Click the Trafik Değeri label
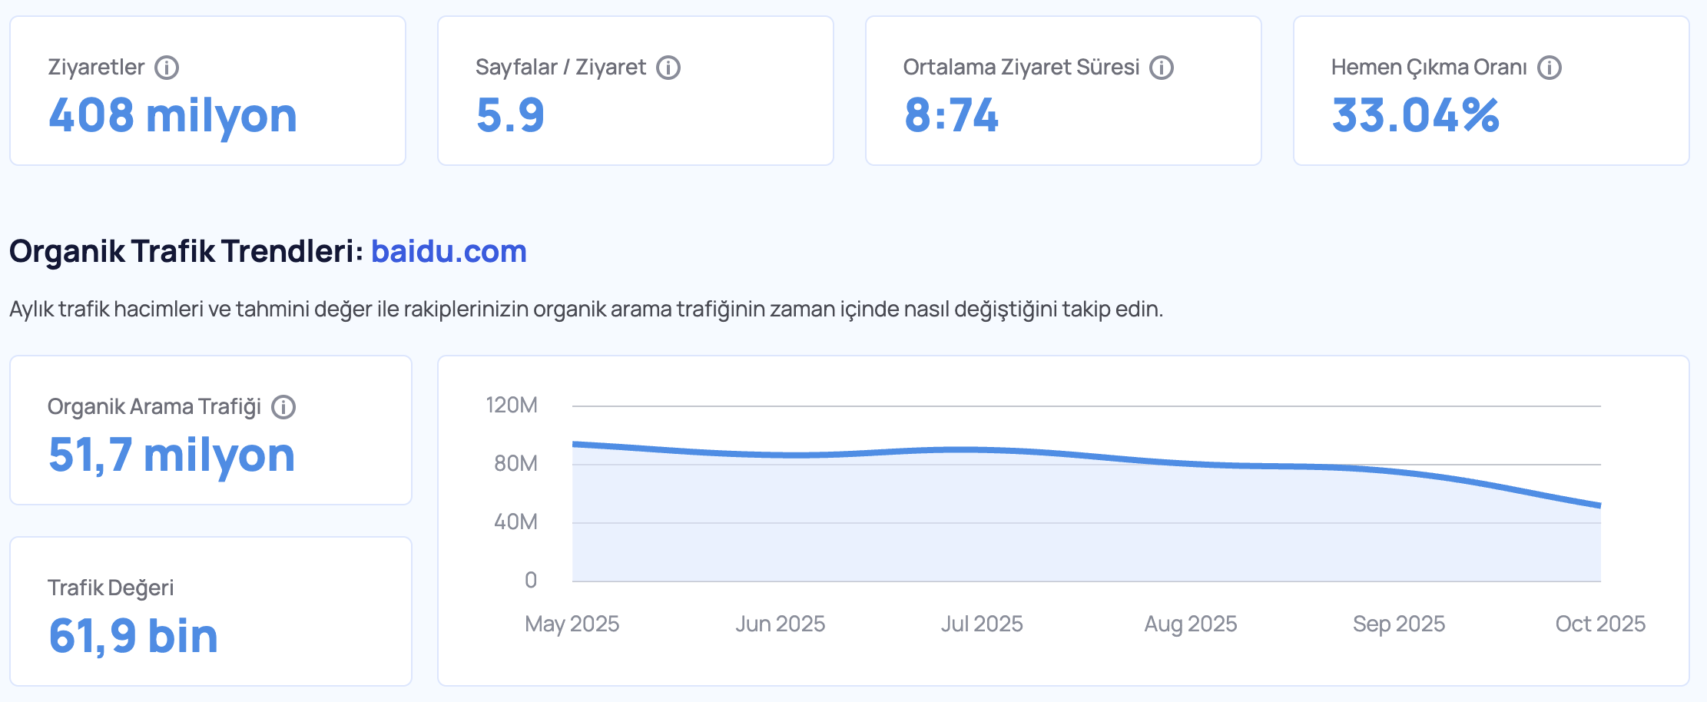 pyautogui.click(x=111, y=588)
